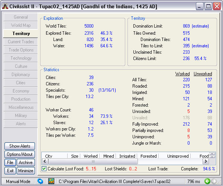Show the Miscellaneous tab
The width and height of the screenshot is (223, 186).
click(x=21, y=107)
